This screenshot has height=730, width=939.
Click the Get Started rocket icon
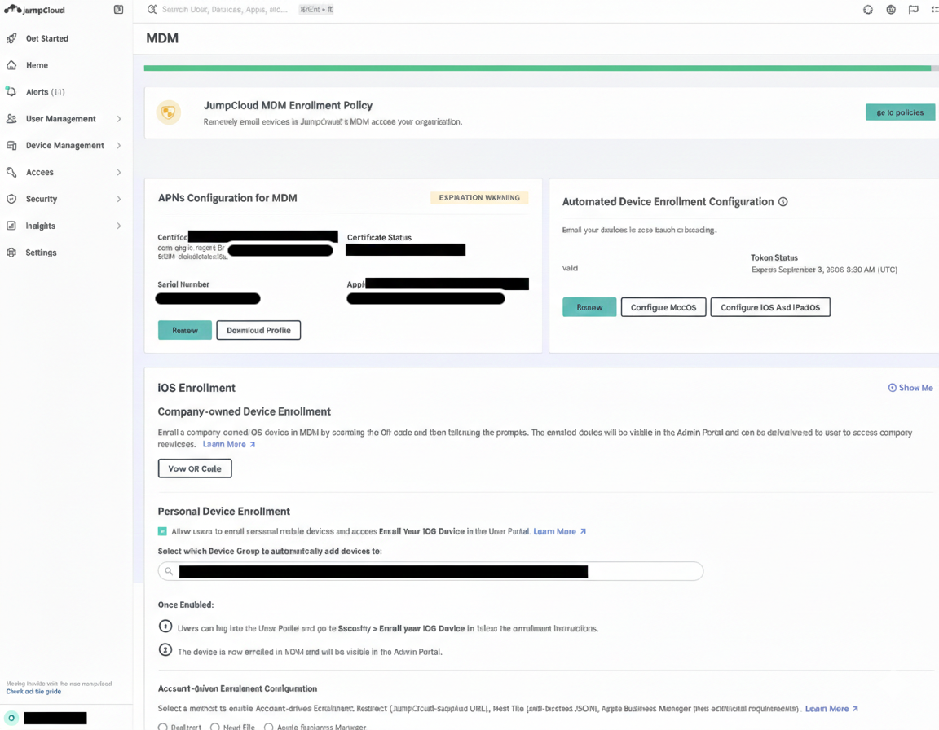[x=11, y=38]
